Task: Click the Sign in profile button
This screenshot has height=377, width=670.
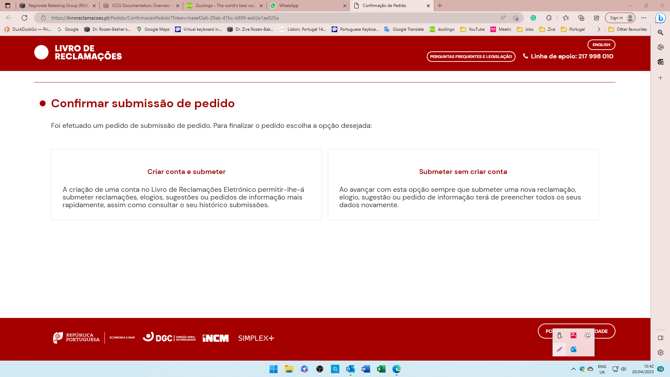Action: 620,18
